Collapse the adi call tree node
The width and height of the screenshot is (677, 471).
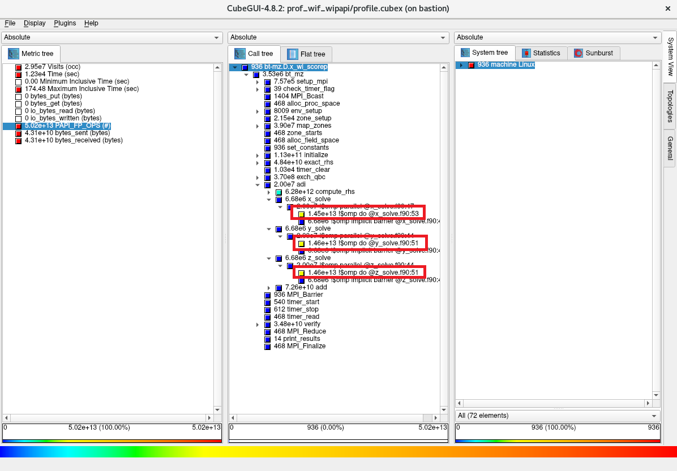click(x=258, y=185)
